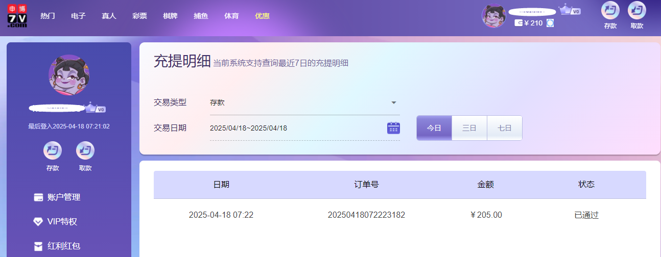The image size is (661, 257).
Task: Click the sidebar deposit (存款) icon
Action: [x=53, y=151]
